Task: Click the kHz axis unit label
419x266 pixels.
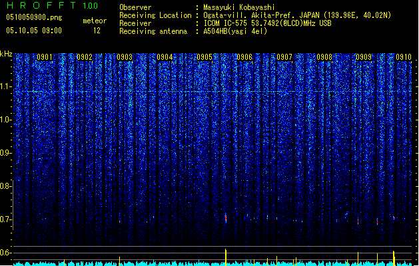Action: coord(6,54)
